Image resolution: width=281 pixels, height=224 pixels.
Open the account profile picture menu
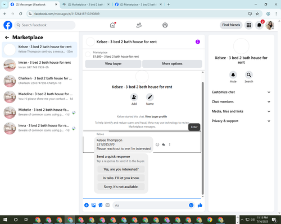pyautogui.click(x=270, y=25)
